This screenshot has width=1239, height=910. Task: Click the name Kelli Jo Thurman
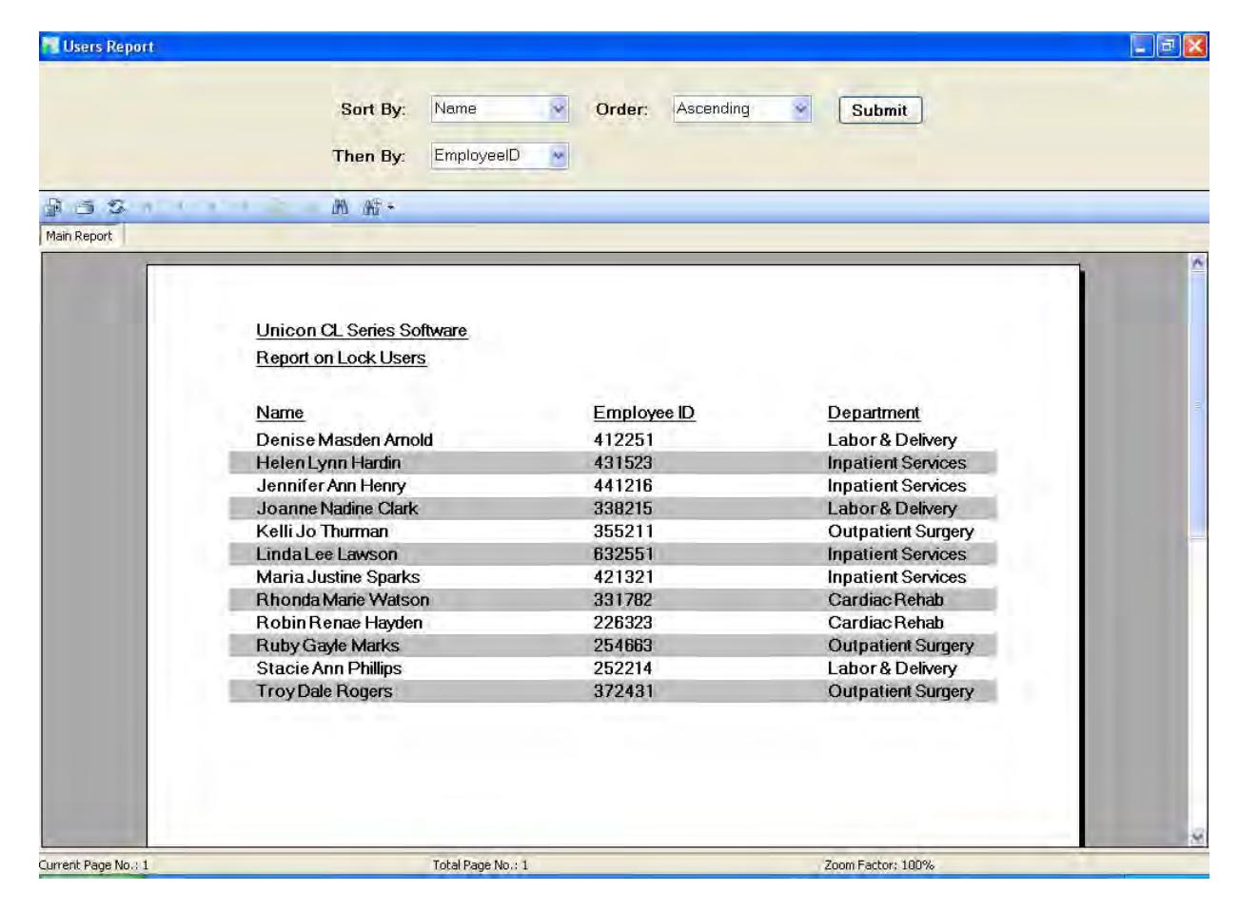[x=322, y=531]
